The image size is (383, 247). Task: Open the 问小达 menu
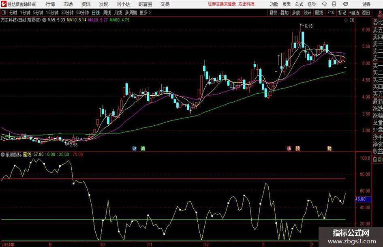(x=123, y=4)
